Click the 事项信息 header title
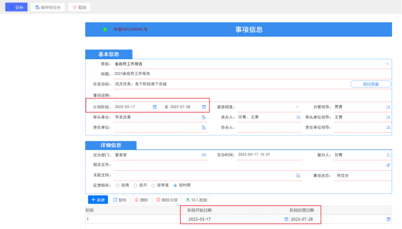This screenshot has height=229, width=402. (x=249, y=30)
